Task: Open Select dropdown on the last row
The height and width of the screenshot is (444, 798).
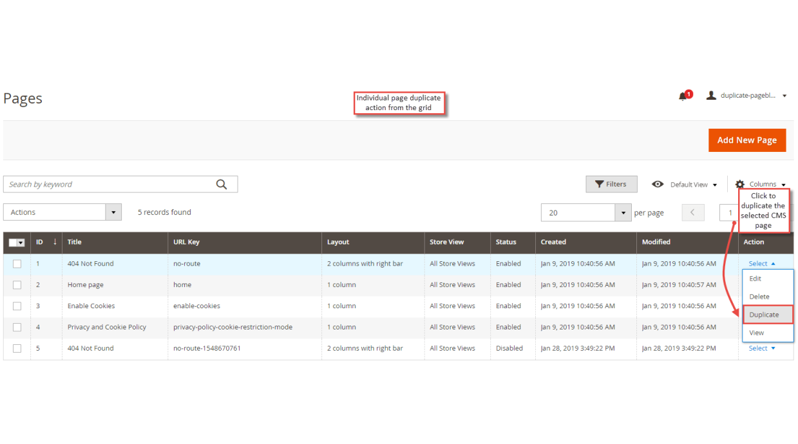Action: (x=759, y=348)
